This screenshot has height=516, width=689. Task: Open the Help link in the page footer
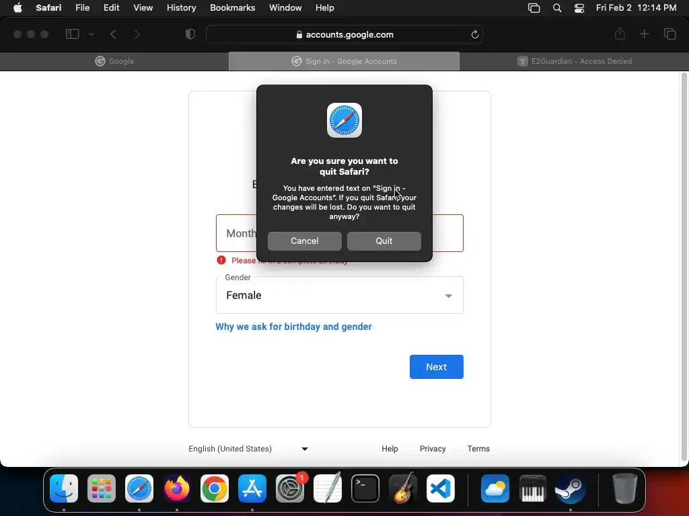point(390,449)
